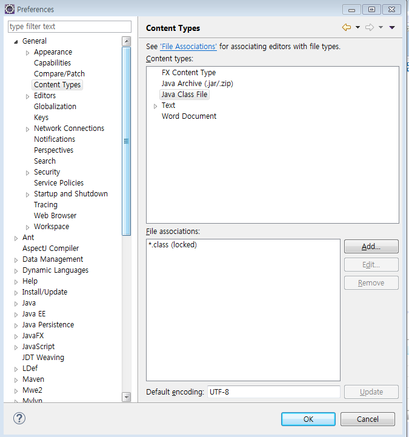The width and height of the screenshot is (409, 437).
Task: Expand the Data Management node
Action: pos(16,260)
